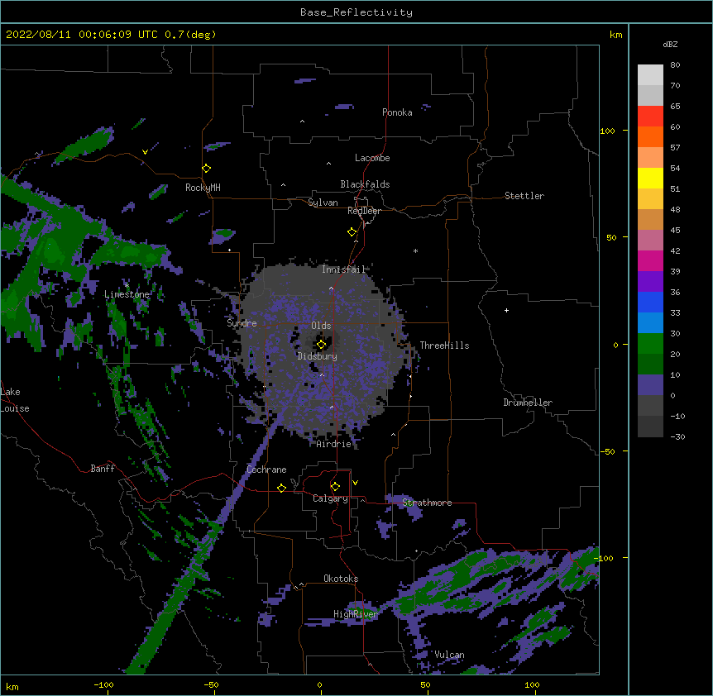Click the asterisk marker above the Limestone label
The width and height of the screenshot is (713, 696).
pos(127,285)
